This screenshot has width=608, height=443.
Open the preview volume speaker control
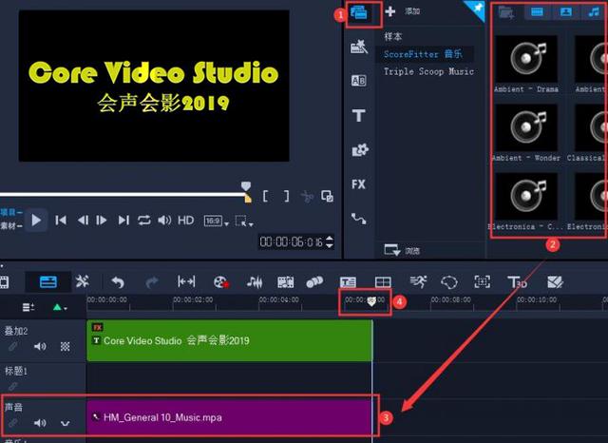[164, 221]
